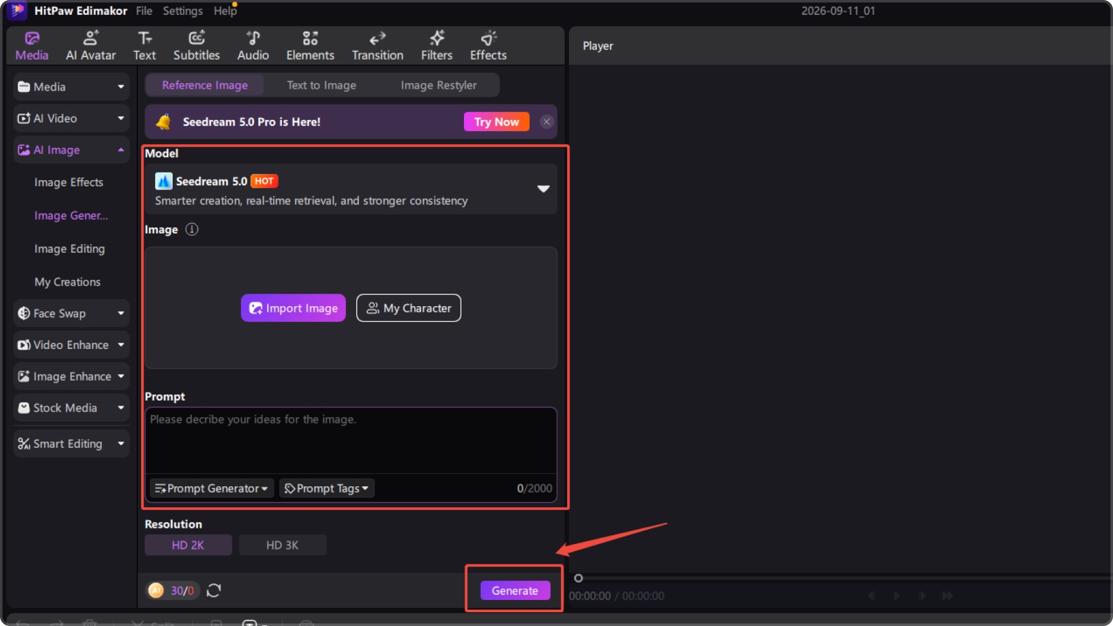Viewport: 1113px width, 626px height.
Task: Open the Filters tab
Action: pyautogui.click(x=437, y=46)
